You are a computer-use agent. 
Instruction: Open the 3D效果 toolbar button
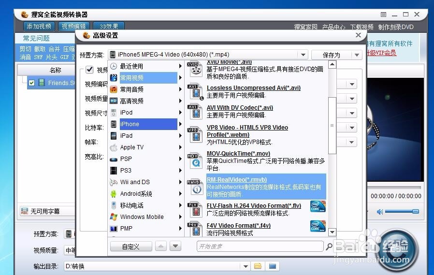108,26
